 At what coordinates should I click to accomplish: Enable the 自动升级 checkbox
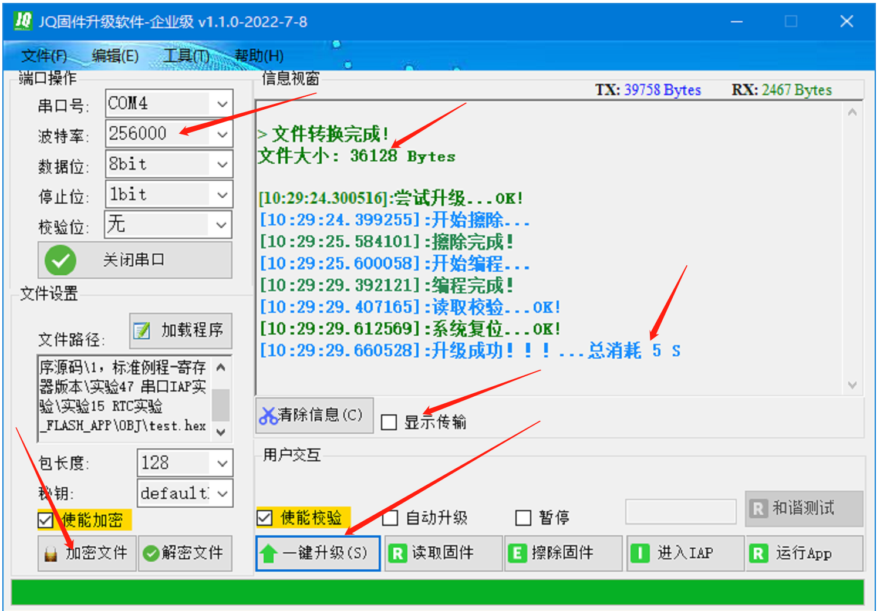click(389, 518)
